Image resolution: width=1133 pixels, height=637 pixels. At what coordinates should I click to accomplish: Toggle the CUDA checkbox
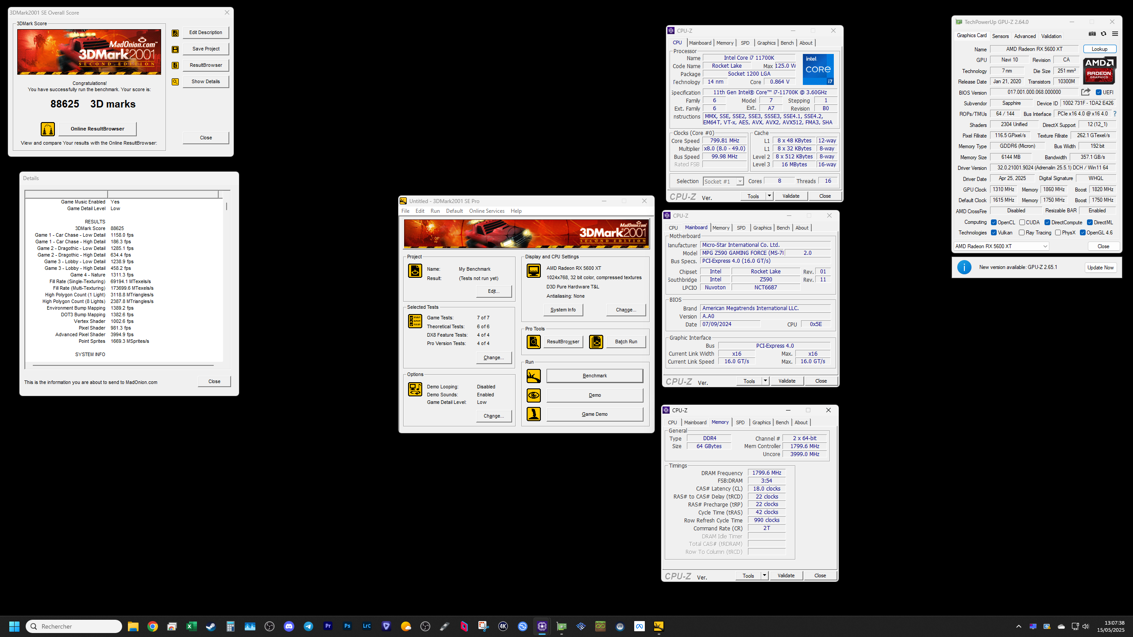pos(1022,223)
